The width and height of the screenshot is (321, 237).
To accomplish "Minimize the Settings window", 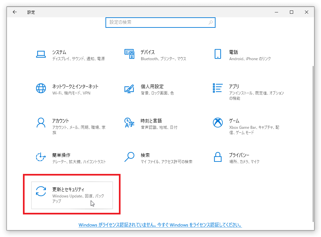I will 276,12.
